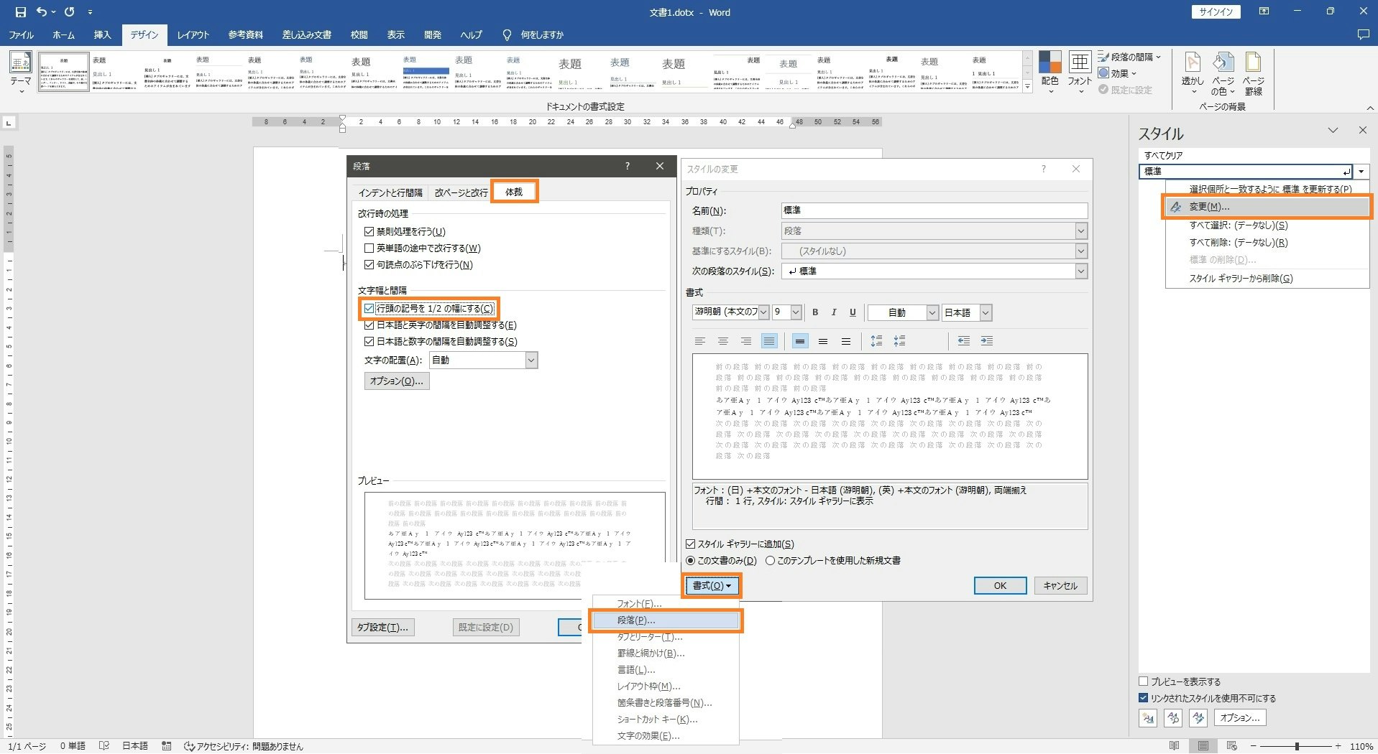This screenshot has width=1378, height=754.
Task: Toggle Italic in Modify Style dialog
Action: coord(834,312)
